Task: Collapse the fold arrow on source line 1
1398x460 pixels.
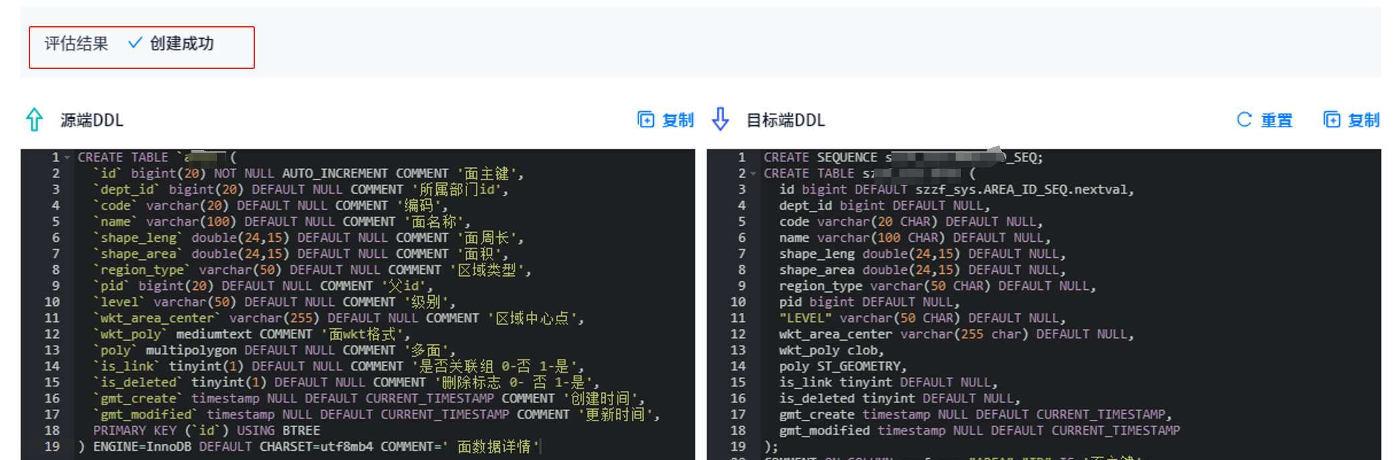Action: coord(67,158)
